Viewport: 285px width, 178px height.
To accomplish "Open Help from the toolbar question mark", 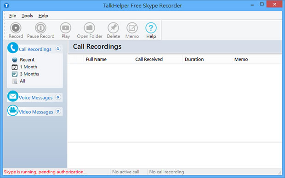I will pos(151,28).
